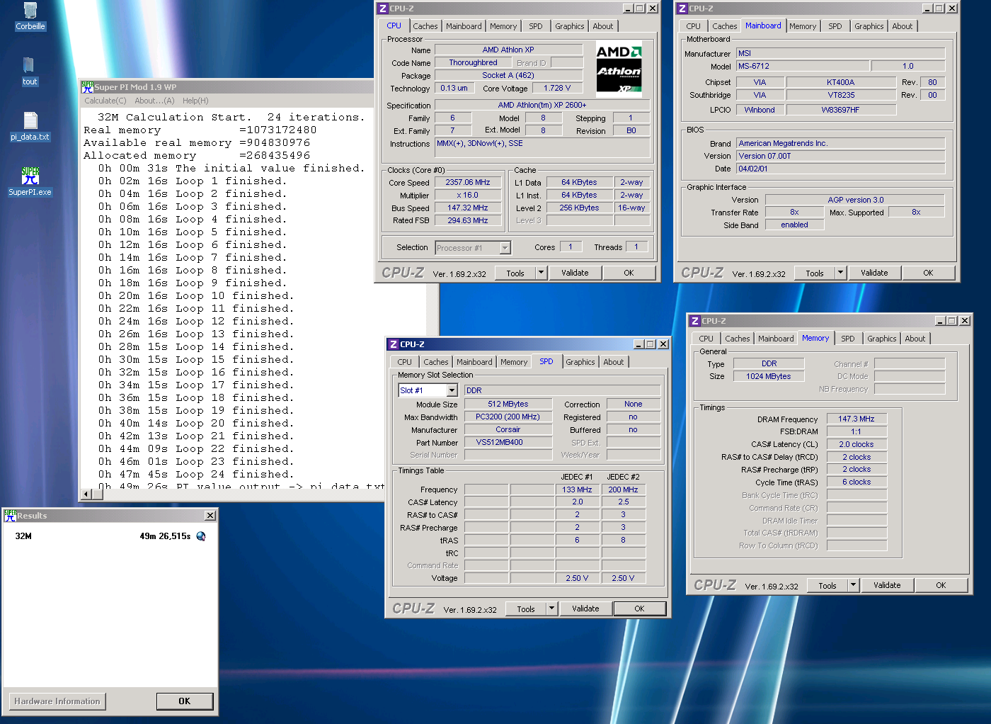Click Validate in SPD window

(x=585, y=609)
